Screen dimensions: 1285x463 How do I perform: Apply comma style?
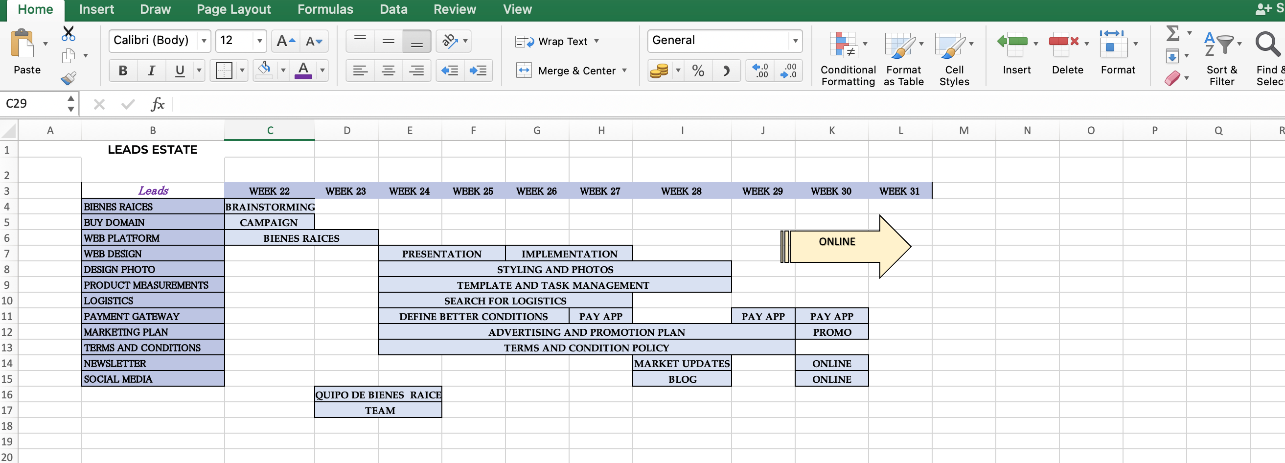(726, 71)
